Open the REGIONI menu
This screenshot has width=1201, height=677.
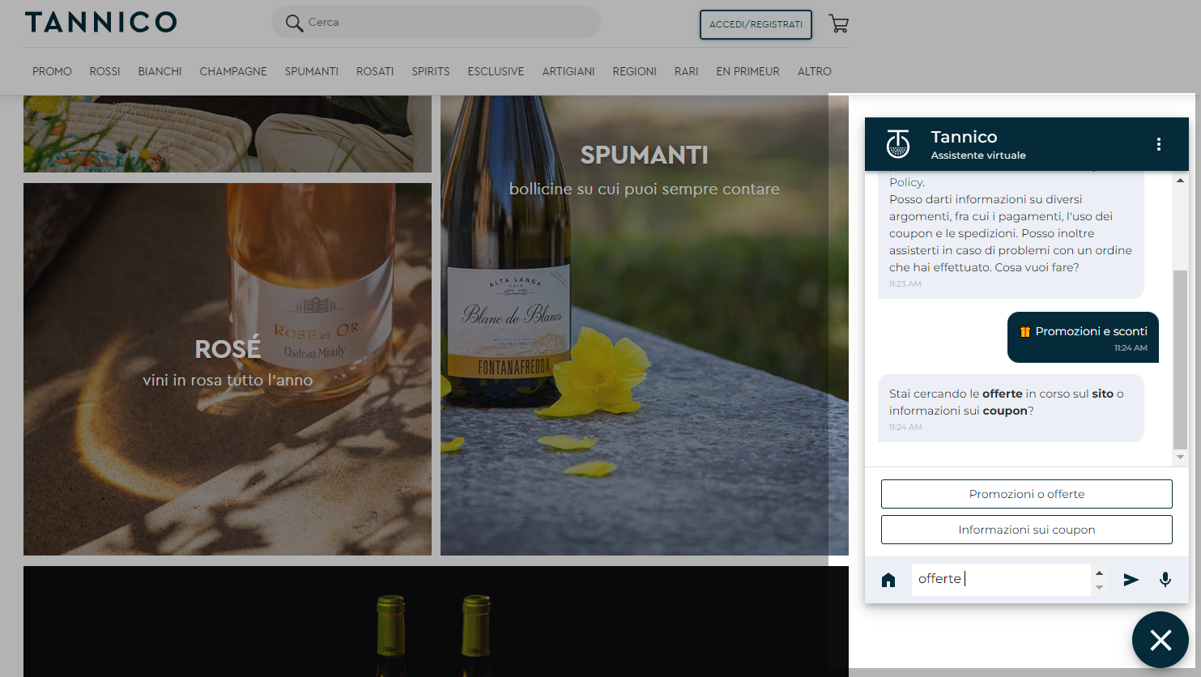coord(634,71)
